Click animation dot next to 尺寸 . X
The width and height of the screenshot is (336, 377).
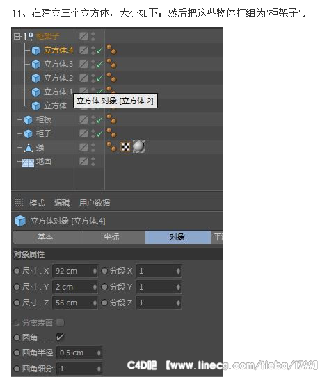click(17, 271)
